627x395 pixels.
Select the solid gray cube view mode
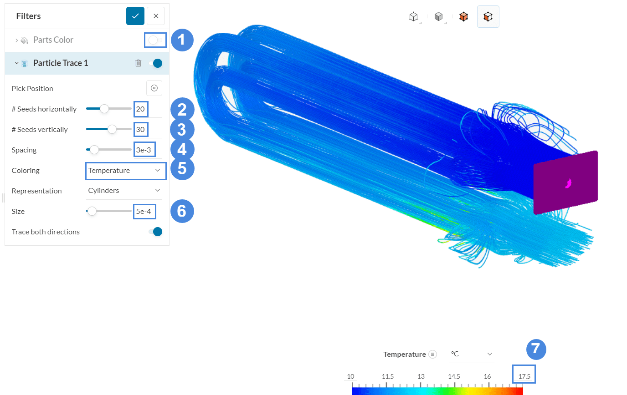point(438,16)
